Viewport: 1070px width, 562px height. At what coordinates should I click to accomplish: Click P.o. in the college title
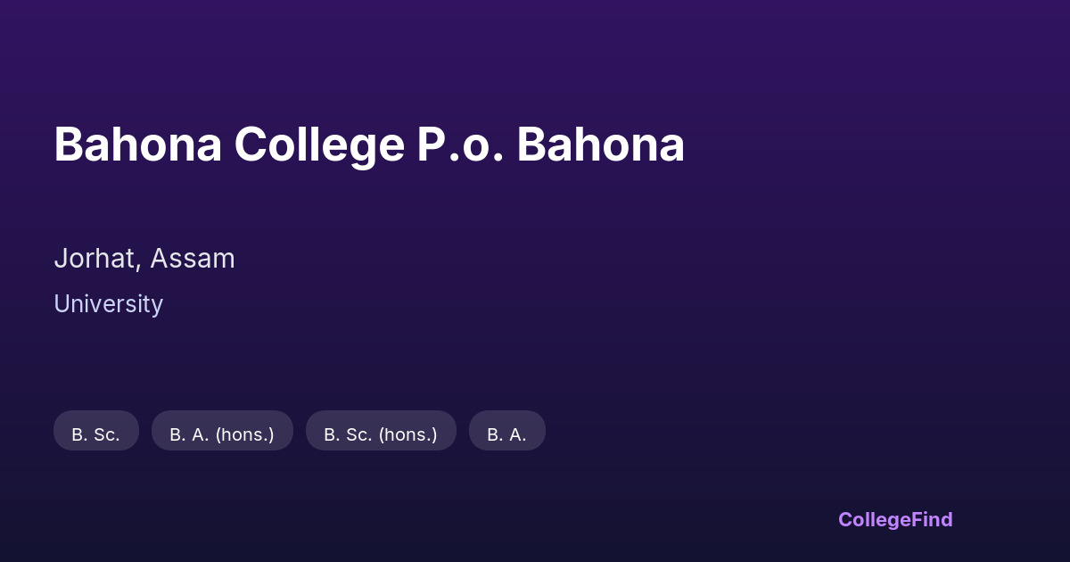pyautogui.click(x=460, y=145)
